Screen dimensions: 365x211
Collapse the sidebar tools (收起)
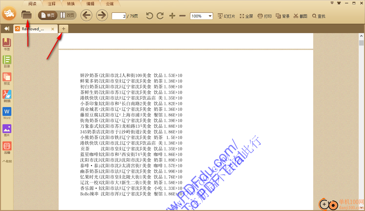7,161
